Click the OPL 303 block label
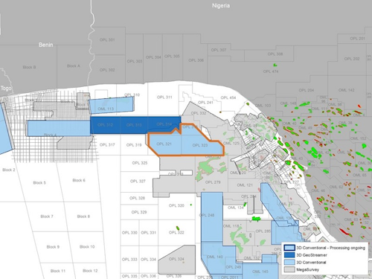 (x=135, y=61)
